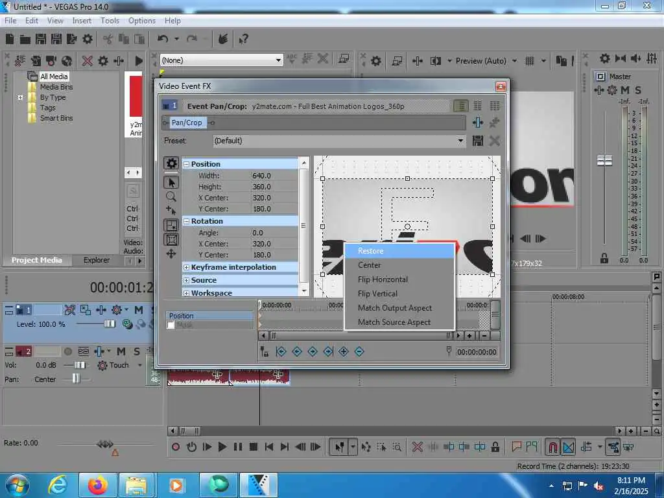Toggle Size About Center in Pan/Crop

coord(171,240)
